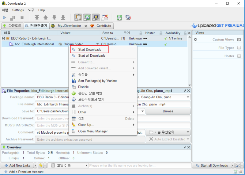Toggle the Custom Views checkbox
The image size is (245, 175).
coord(239,40)
